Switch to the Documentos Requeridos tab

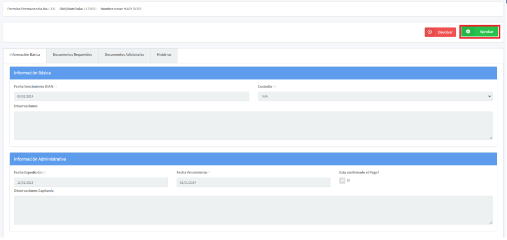pyautogui.click(x=72, y=55)
